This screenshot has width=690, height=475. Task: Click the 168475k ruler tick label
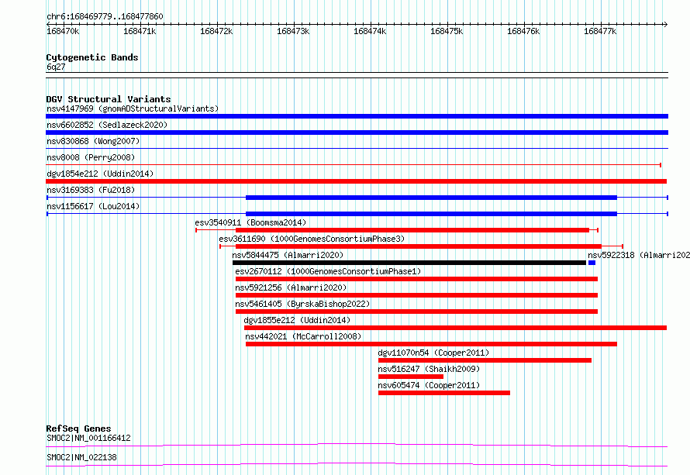(447, 31)
